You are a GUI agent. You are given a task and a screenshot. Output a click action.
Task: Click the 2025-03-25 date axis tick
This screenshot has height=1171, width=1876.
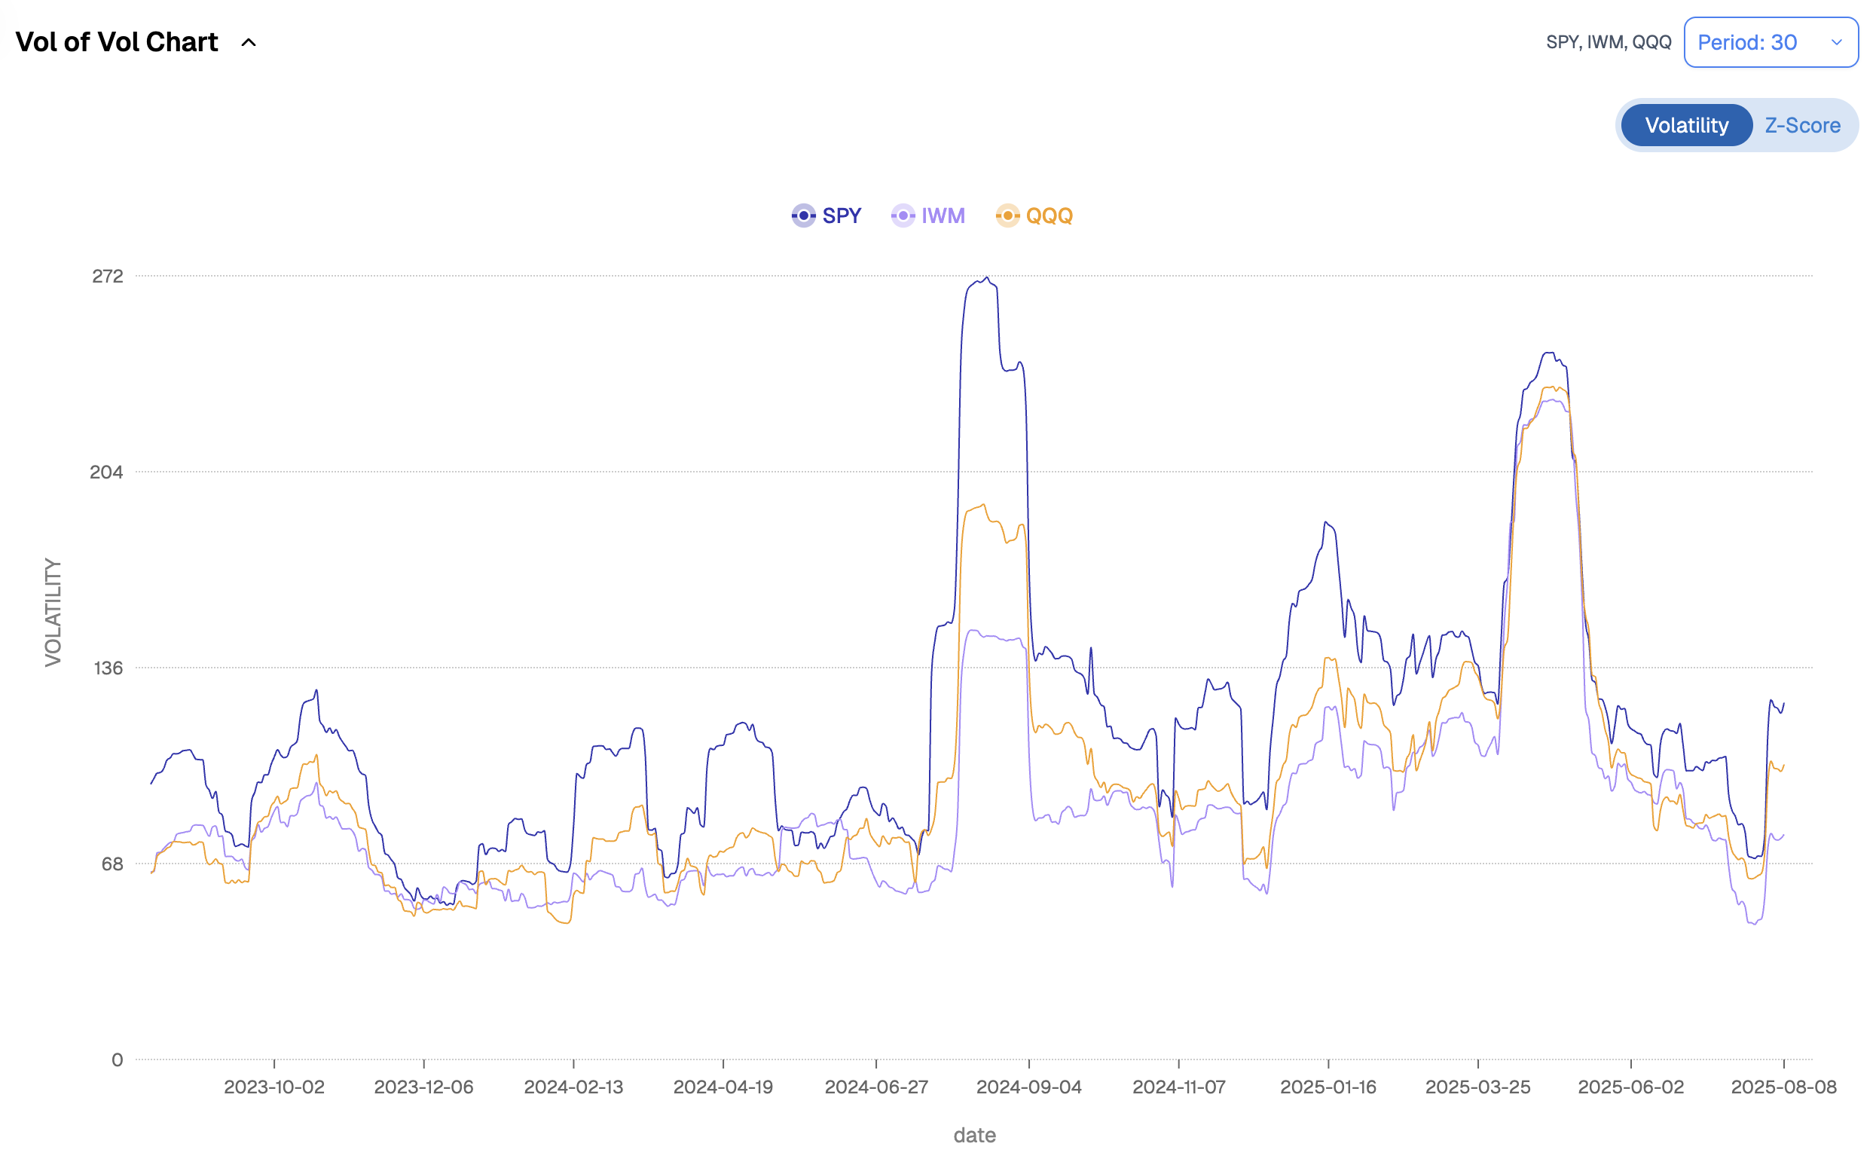[1477, 1087]
